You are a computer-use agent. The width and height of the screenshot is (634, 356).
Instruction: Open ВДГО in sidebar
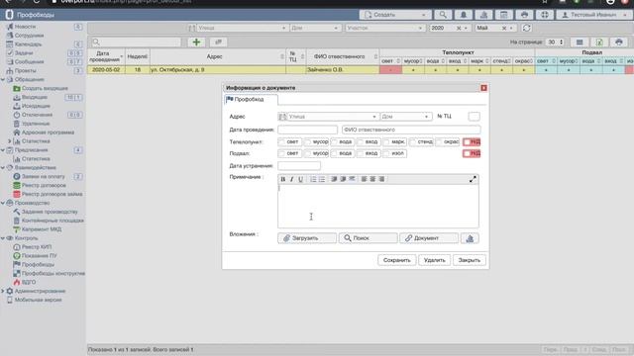pyautogui.click(x=29, y=282)
